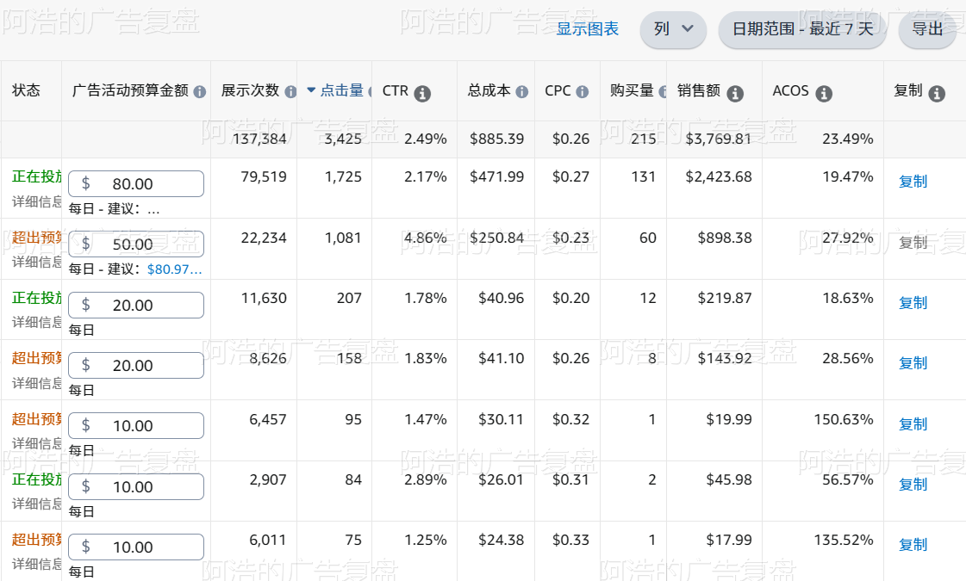This screenshot has height=581, width=966.
Task: Click the CTR column info icon
Action: click(422, 94)
